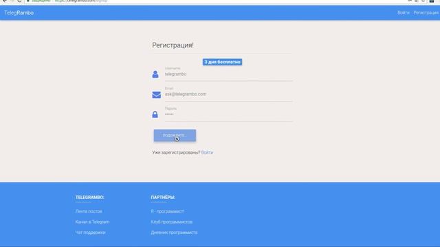
Task: Open Лента постов footer link
Action: 89,211
